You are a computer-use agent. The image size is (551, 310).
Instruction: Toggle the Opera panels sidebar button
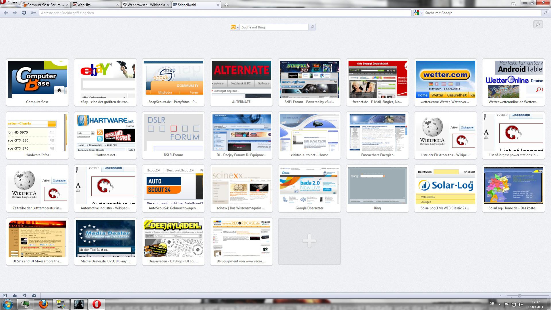coord(5,296)
